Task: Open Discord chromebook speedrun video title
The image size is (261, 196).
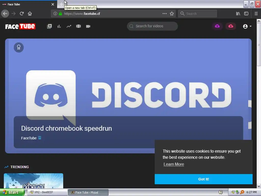Action: tap(67, 128)
